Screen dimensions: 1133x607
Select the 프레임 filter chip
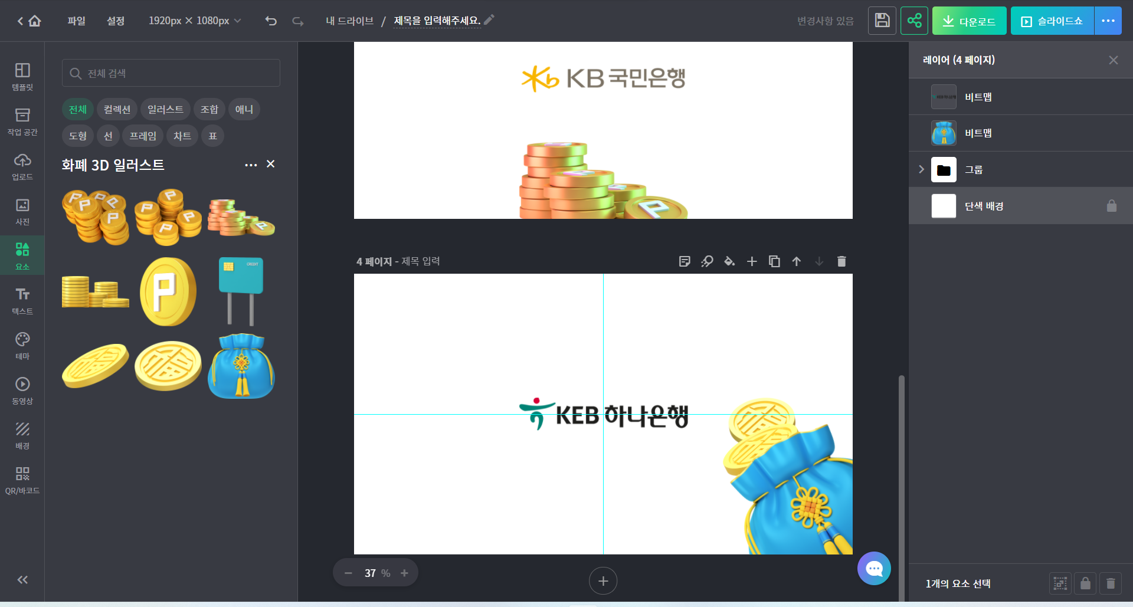(143, 136)
